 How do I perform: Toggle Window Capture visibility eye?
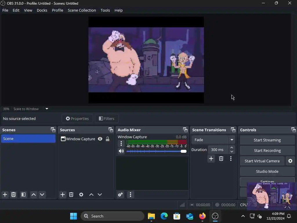click(100, 139)
